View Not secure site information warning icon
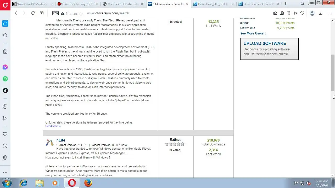This screenshot has height=188, width=335. (63, 13)
